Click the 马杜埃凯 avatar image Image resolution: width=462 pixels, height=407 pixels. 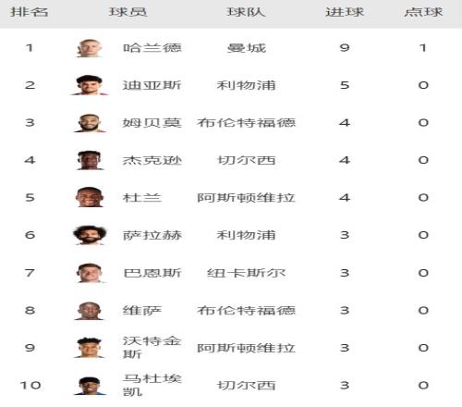(x=90, y=386)
